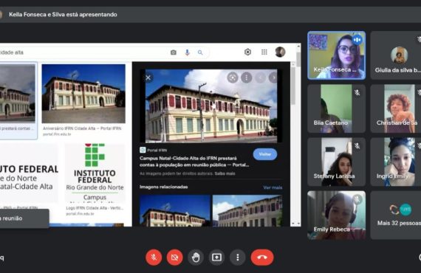Click Portal IFRN source label
The image size is (421, 273).
(157, 151)
